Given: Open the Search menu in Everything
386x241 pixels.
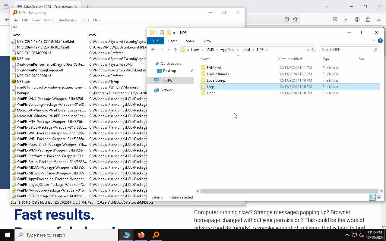Looking at the screenshot, I should (49, 20).
